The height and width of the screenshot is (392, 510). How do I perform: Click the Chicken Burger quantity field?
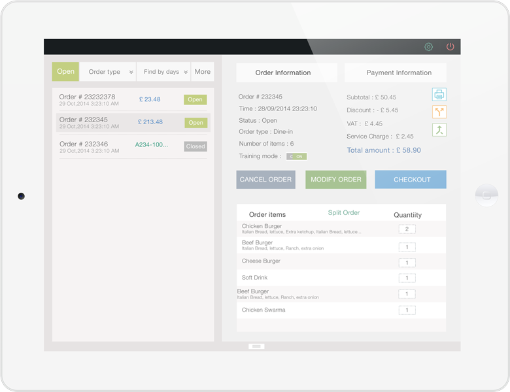pyautogui.click(x=407, y=229)
